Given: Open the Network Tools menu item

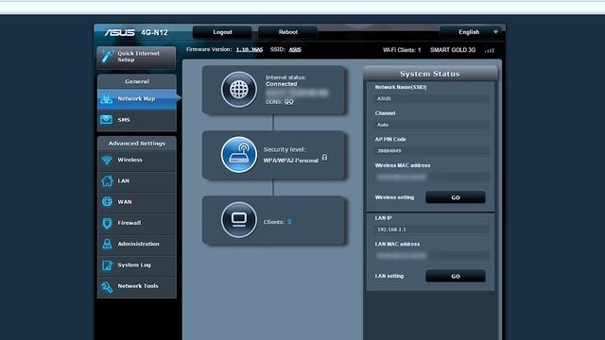Looking at the screenshot, I should [137, 286].
